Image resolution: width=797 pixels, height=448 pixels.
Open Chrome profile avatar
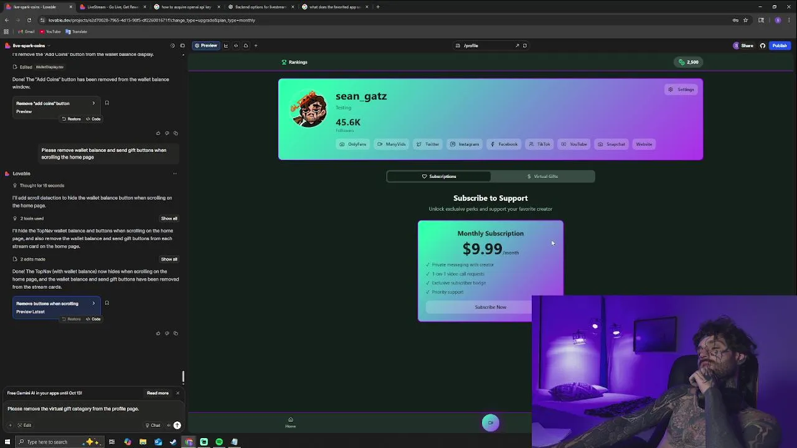778,20
